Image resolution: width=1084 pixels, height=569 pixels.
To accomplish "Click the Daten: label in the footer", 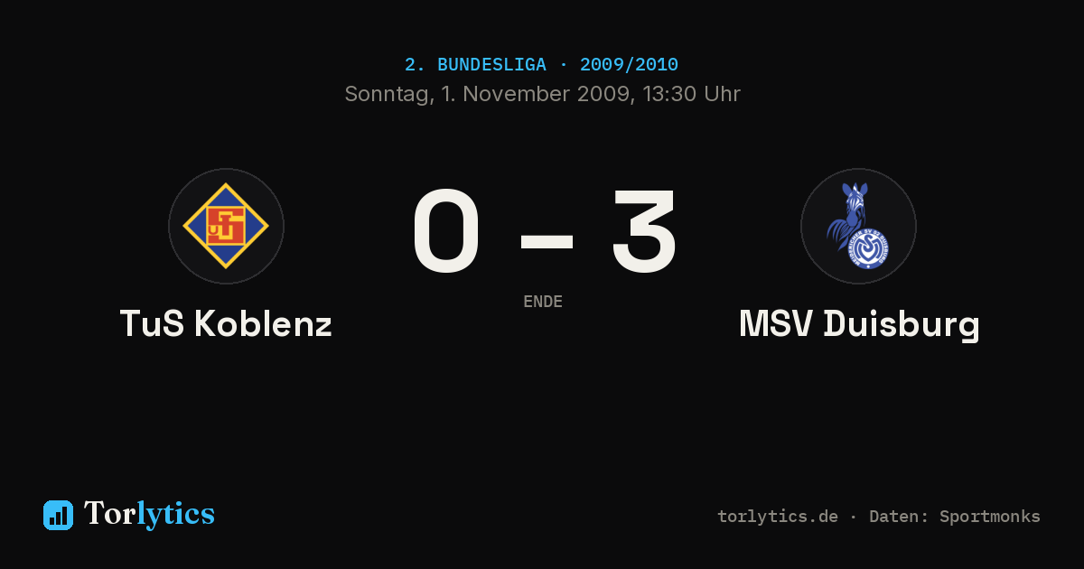I will point(900,517).
